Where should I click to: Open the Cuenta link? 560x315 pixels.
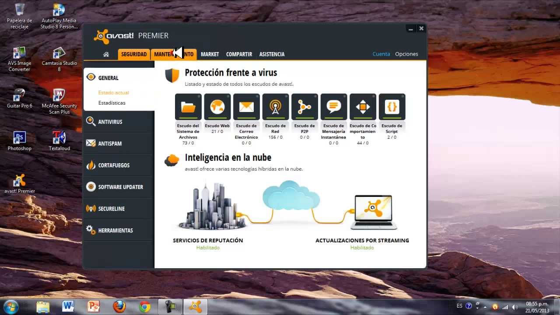point(381,54)
